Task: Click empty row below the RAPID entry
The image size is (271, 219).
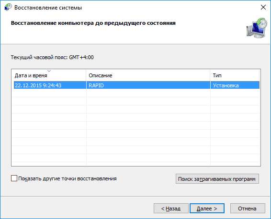Action: pos(136,93)
